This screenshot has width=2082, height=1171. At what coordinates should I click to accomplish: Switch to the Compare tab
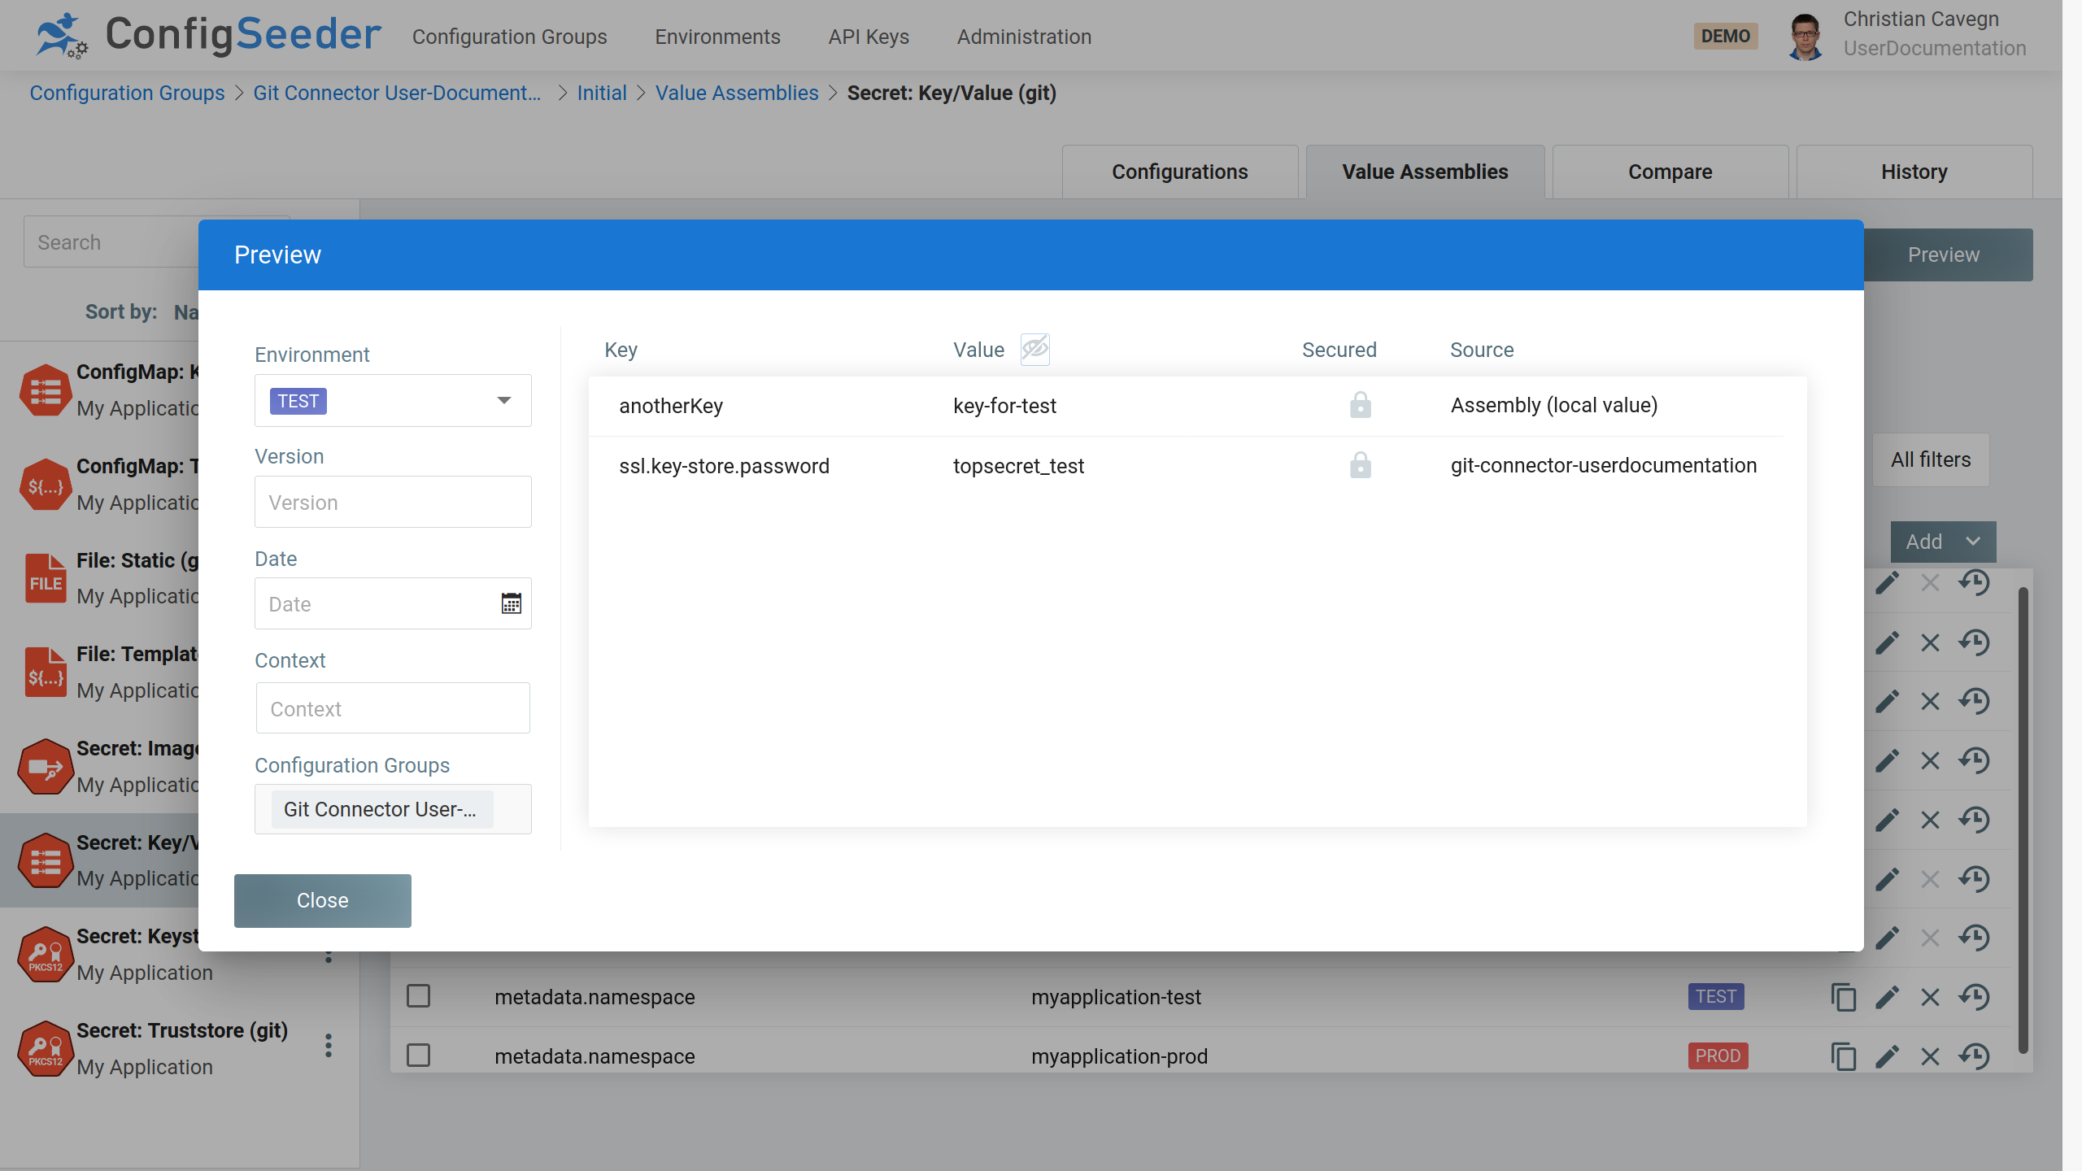(x=1670, y=172)
